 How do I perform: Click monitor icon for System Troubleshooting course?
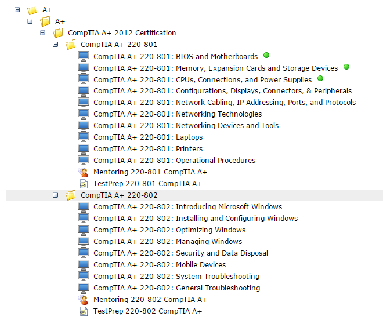click(84, 277)
